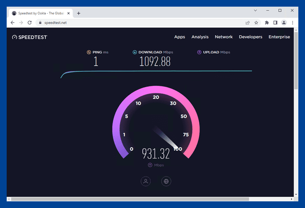Open the Chrome three-dot menu
This screenshot has width=305, height=208.
coord(292,23)
